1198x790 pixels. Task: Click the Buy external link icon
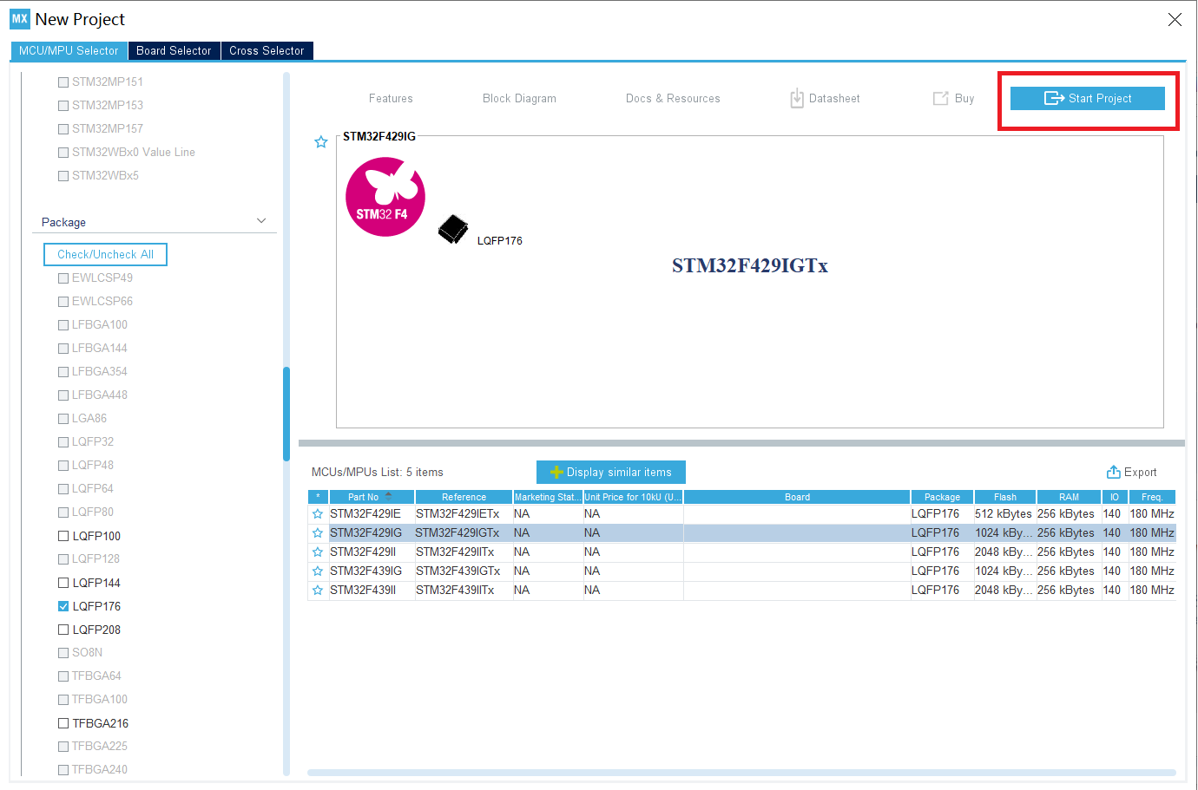[x=940, y=99]
